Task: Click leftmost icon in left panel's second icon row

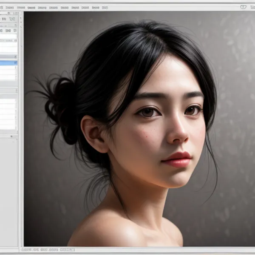Action: (2, 31)
